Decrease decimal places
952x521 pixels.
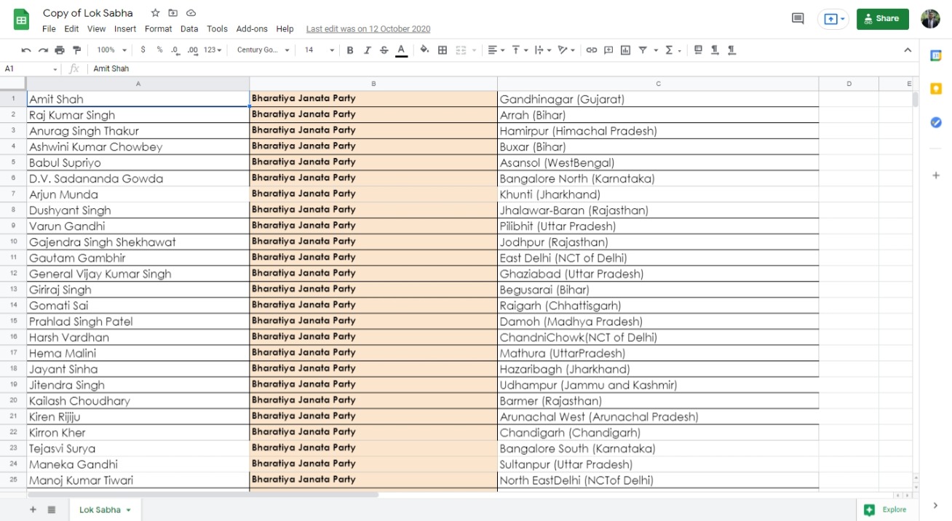(x=175, y=50)
